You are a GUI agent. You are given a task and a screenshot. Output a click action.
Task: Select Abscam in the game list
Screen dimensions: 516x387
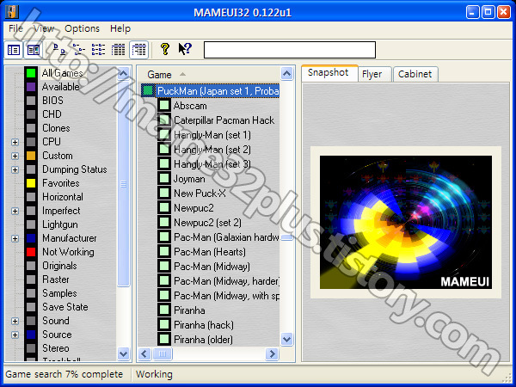coord(190,106)
